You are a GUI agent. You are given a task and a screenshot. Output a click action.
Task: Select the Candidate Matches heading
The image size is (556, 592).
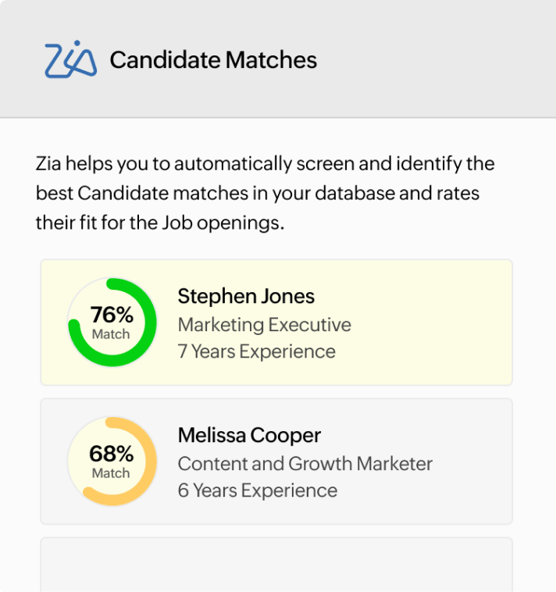(213, 60)
